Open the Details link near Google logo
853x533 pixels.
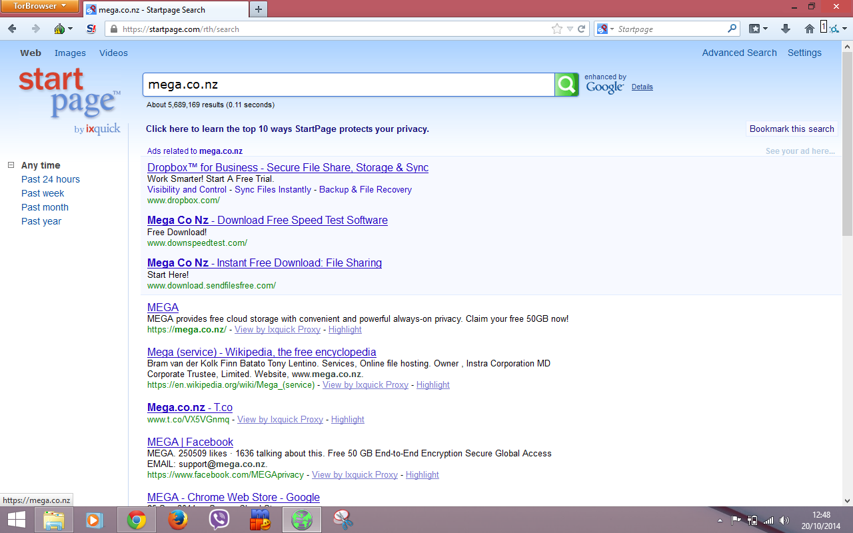642,87
